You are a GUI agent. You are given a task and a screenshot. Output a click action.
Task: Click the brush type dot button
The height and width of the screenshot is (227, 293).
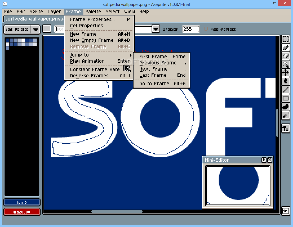(47, 29)
